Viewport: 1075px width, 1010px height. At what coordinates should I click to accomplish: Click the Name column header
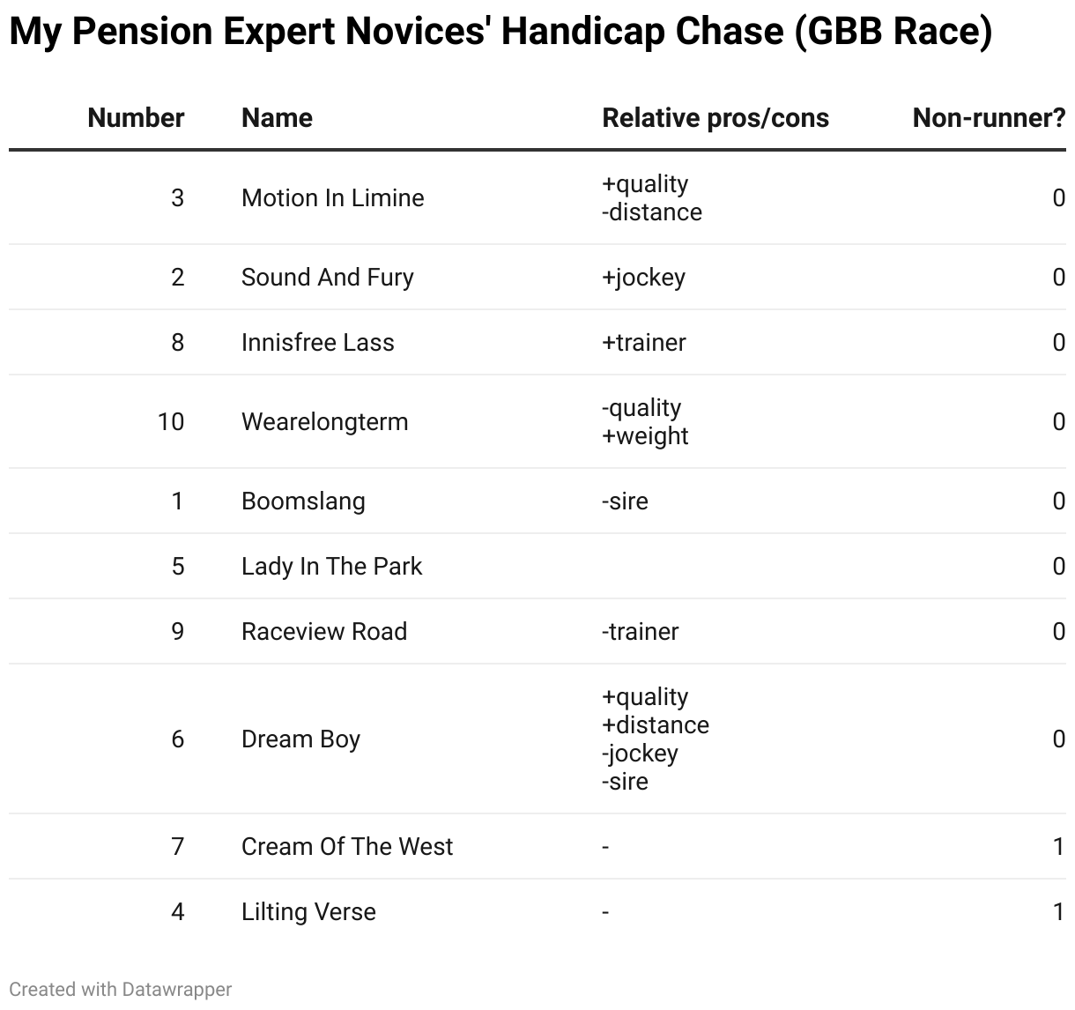(277, 118)
